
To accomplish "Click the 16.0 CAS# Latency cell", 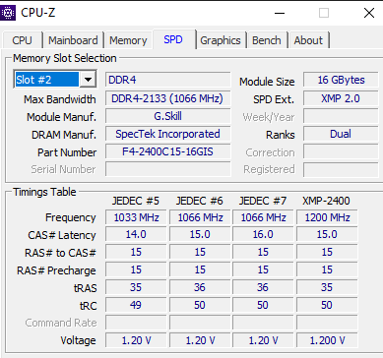I will [263, 235].
